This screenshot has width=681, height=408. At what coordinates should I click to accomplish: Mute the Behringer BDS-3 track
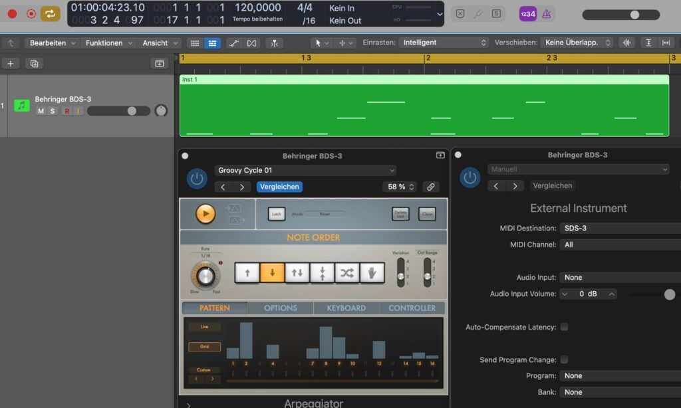coord(40,111)
